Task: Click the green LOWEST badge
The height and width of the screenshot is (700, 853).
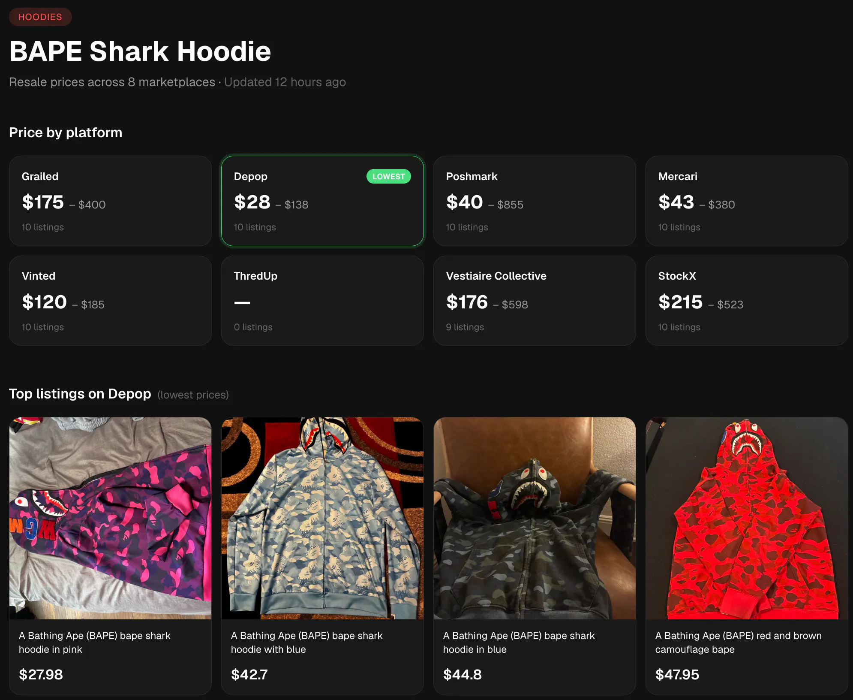Action: pyautogui.click(x=388, y=176)
